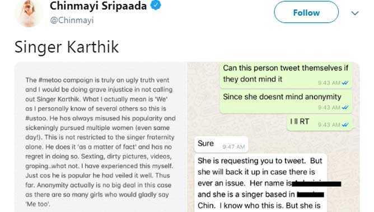Open the #metoo note image attachment
The width and height of the screenshot is (374, 212).
pyautogui.click(x=100, y=137)
